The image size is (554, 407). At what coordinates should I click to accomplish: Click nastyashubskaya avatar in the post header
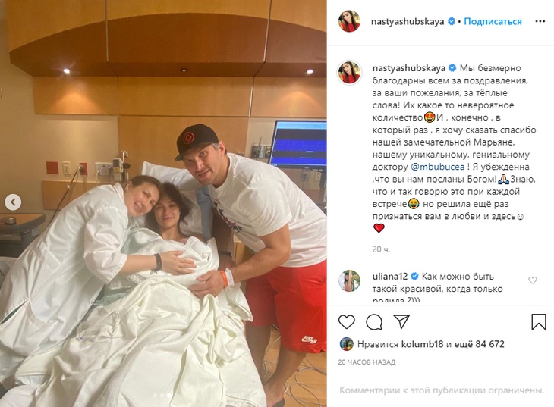tap(349, 21)
